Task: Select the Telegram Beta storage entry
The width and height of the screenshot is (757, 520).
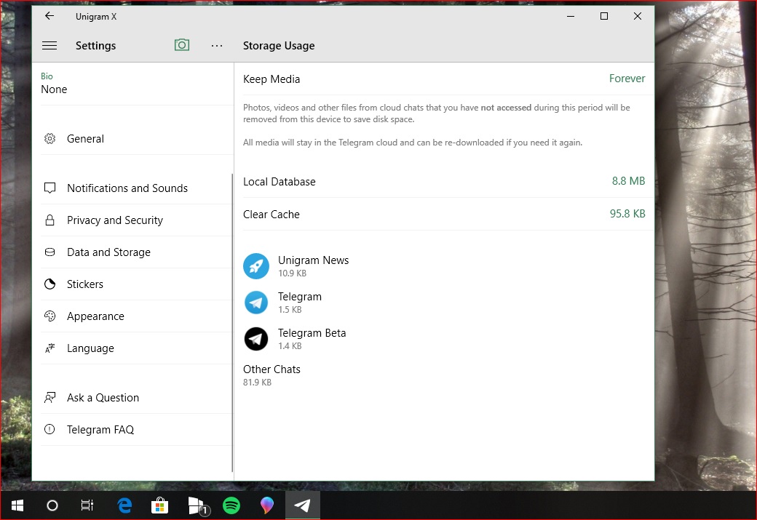Action: coord(444,339)
